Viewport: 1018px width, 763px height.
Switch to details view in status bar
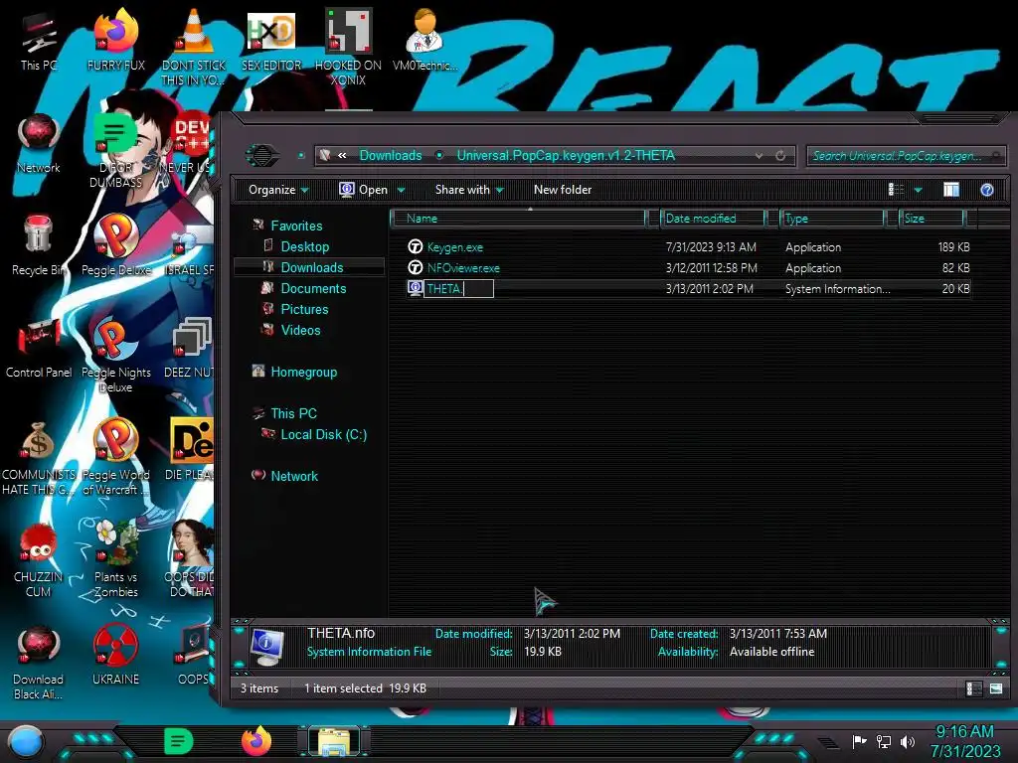pyautogui.click(x=974, y=688)
